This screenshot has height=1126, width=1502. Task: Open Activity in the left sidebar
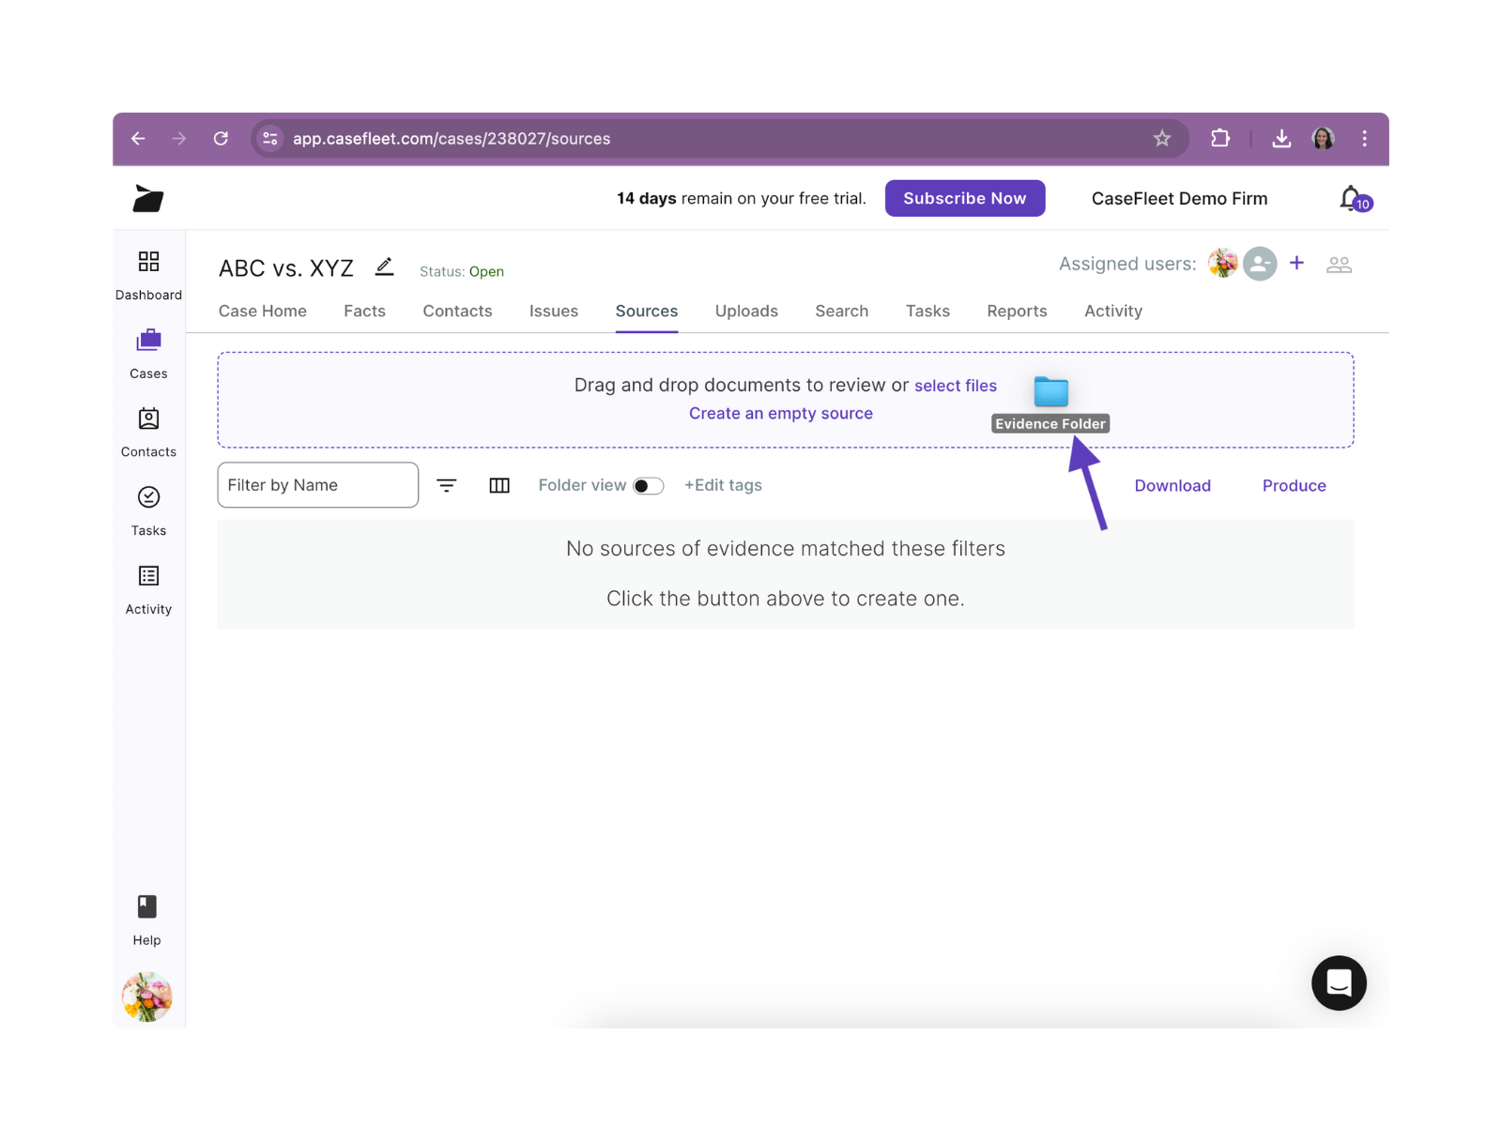pos(148,590)
